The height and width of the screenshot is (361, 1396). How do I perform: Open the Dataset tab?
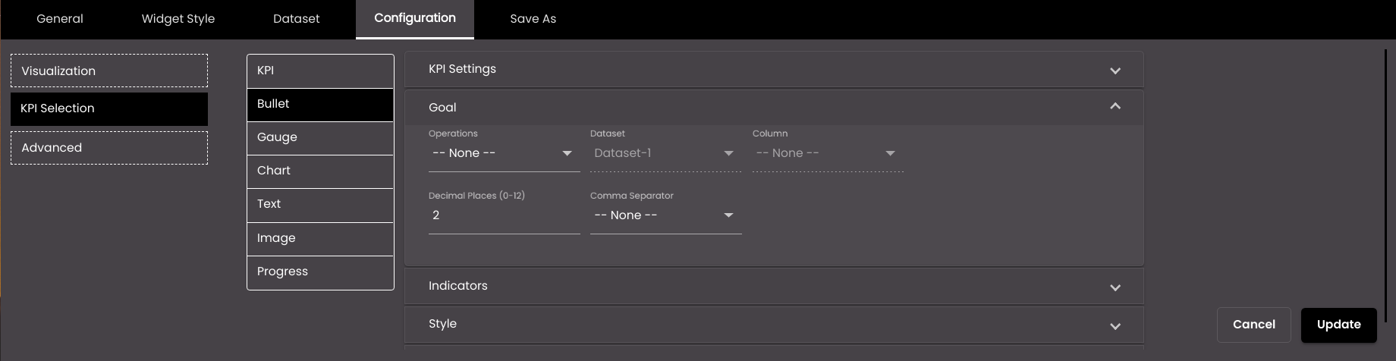[x=297, y=19]
